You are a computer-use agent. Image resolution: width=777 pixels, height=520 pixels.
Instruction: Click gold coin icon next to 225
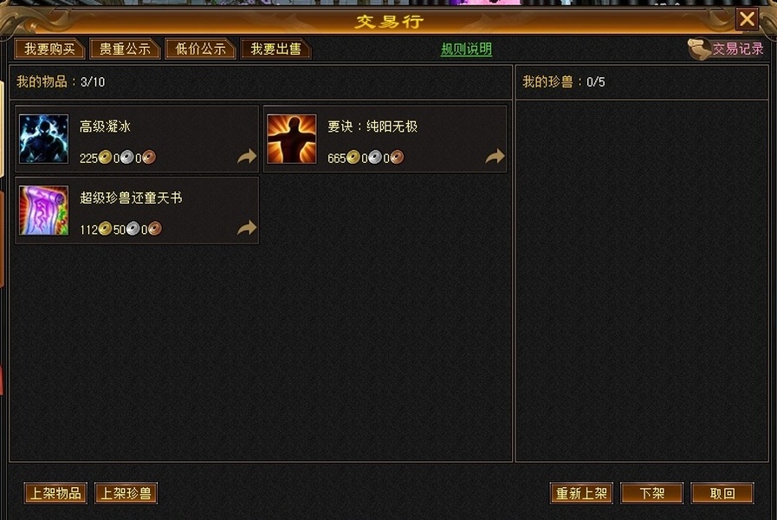(x=105, y=157)
